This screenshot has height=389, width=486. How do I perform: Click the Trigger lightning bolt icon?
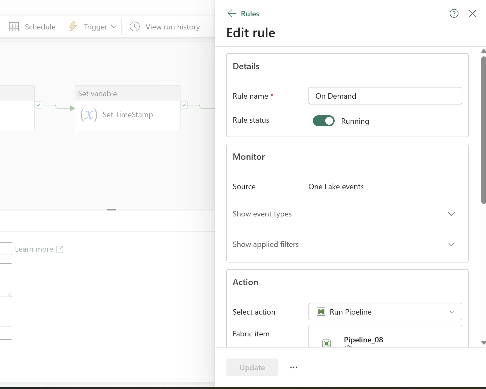point(73,27)
